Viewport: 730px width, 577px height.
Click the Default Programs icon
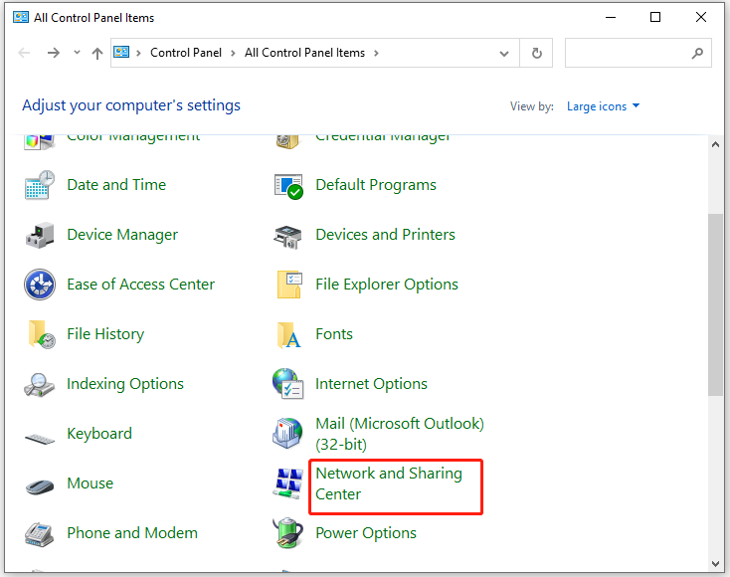(x=288, y=185)
